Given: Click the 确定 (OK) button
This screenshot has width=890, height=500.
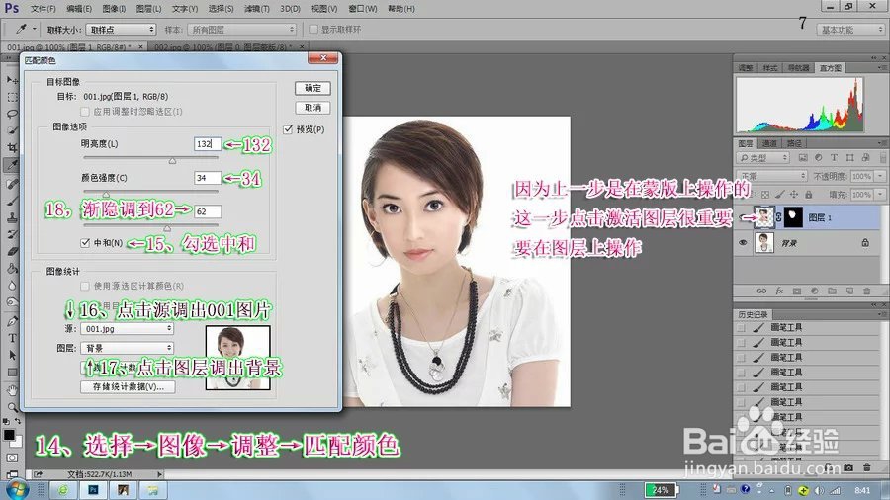Looking at the screenshot, I should 312,88.
